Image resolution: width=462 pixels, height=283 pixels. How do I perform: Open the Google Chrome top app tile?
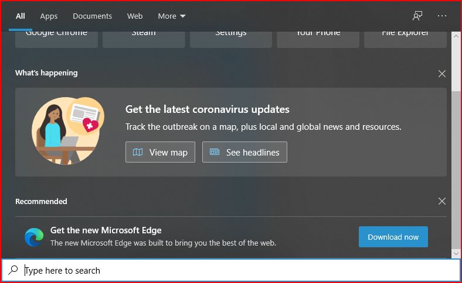[x=56, y=39]
